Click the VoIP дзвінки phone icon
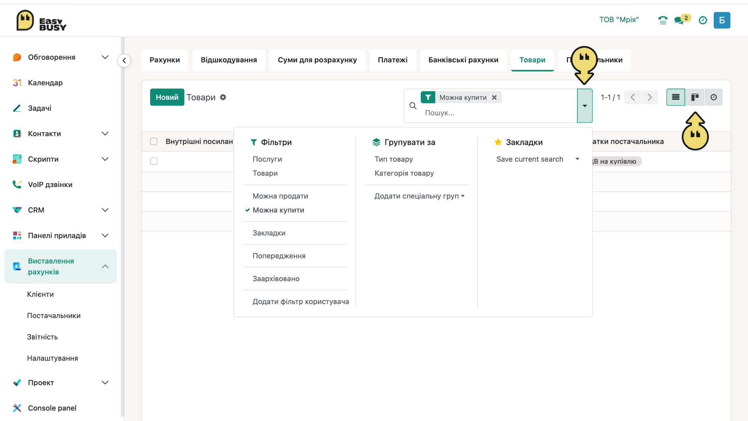This screenshot has width=748, height=421. [x=17, y=184]
